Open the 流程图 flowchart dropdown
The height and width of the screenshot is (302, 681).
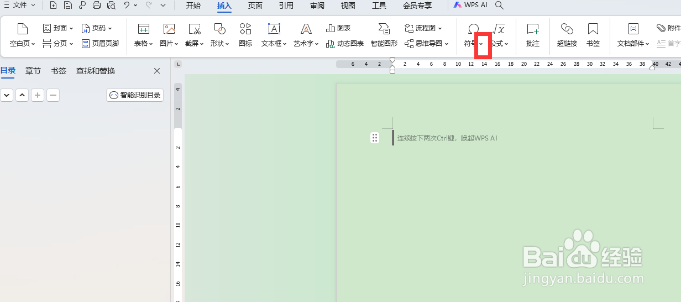[423, 28]
